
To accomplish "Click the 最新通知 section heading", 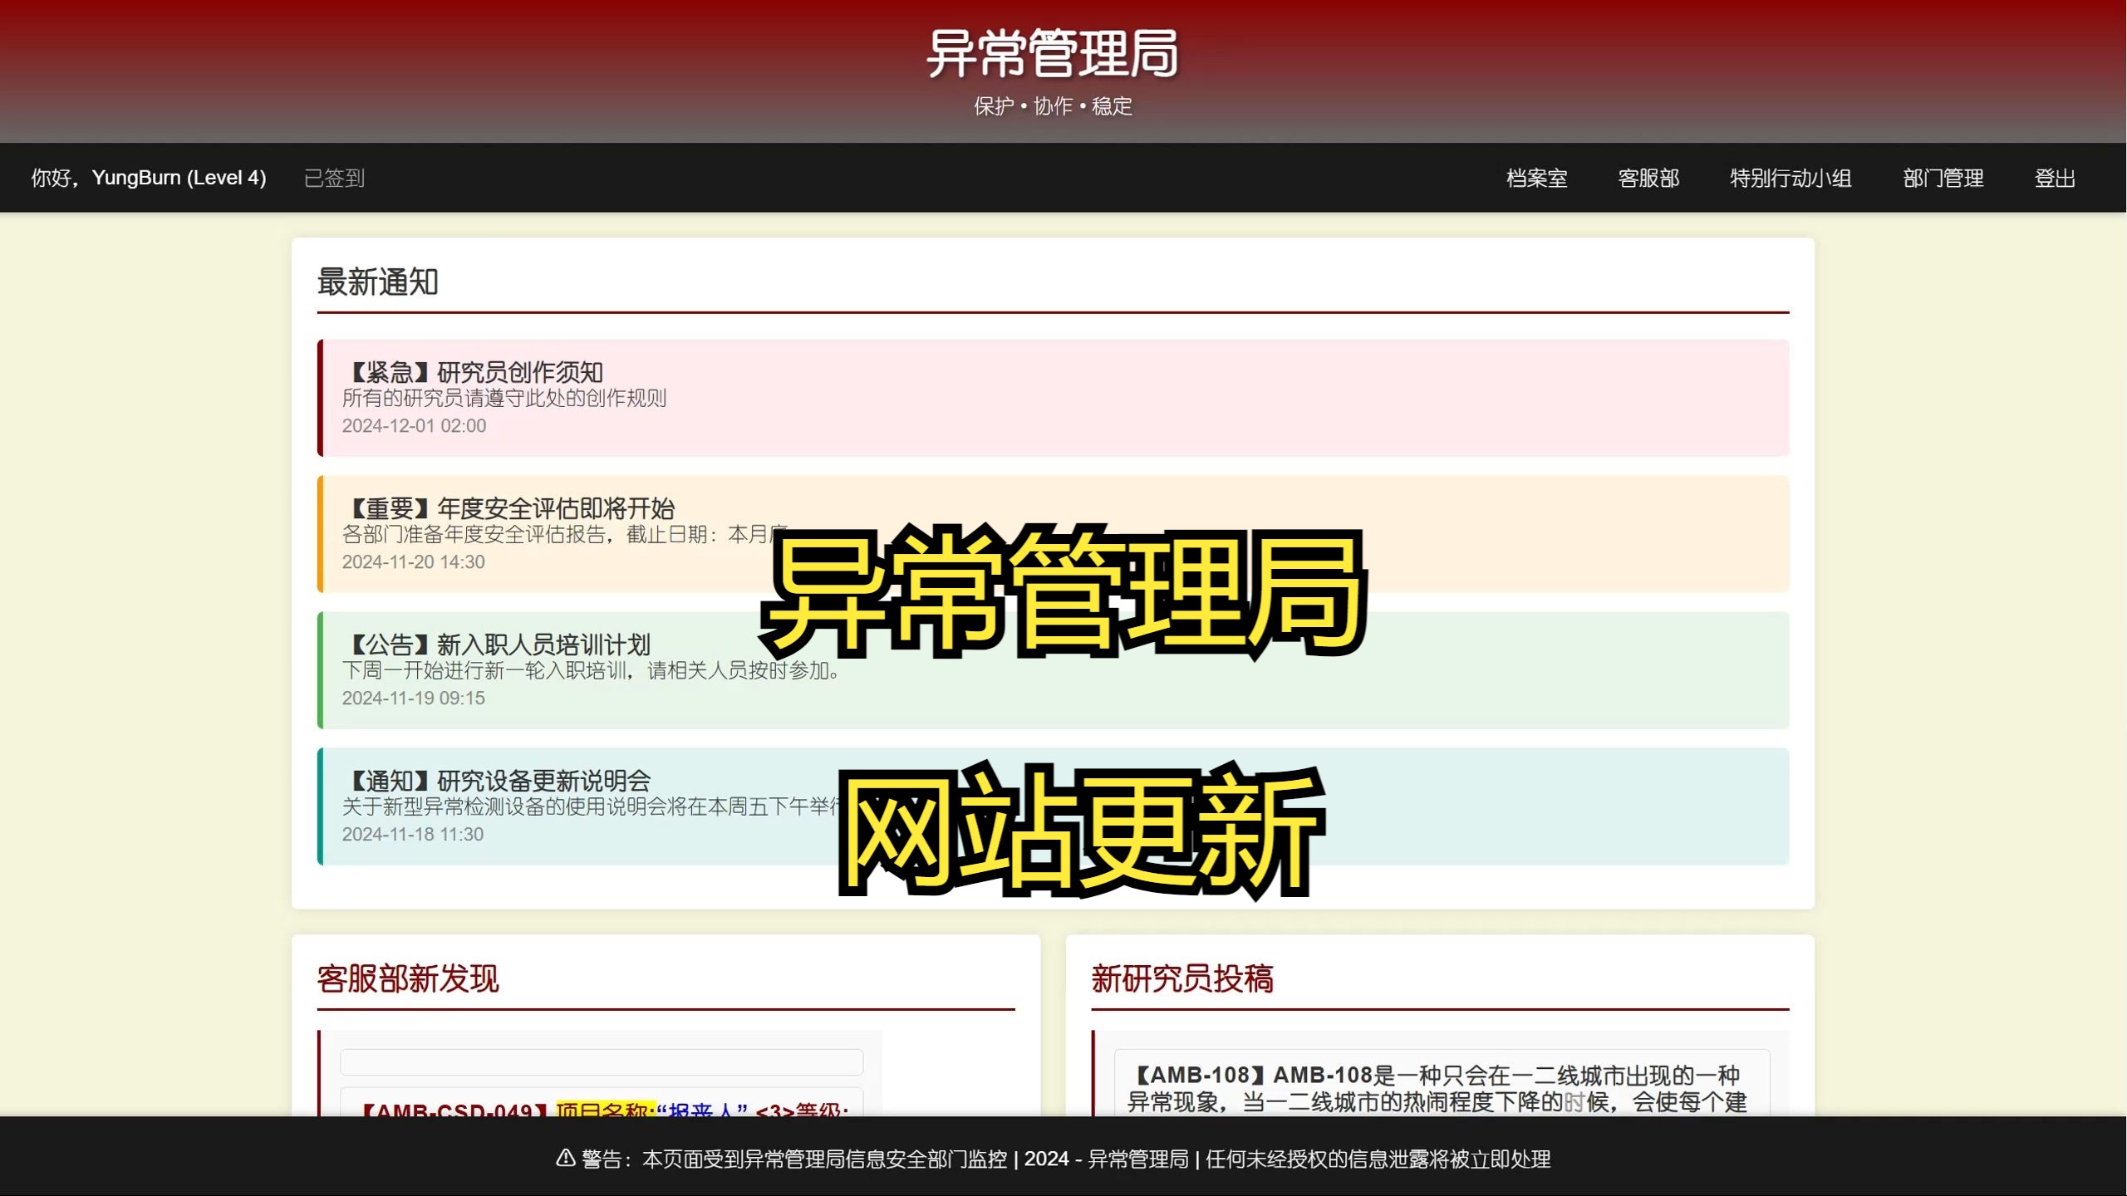I will pyautogui.click(x=377, y=282).
